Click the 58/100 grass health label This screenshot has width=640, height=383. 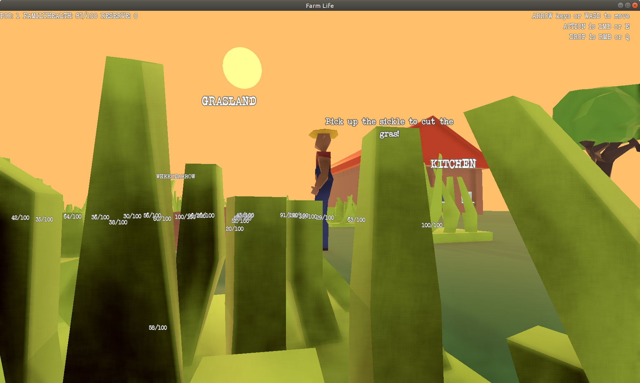[158, 328]
